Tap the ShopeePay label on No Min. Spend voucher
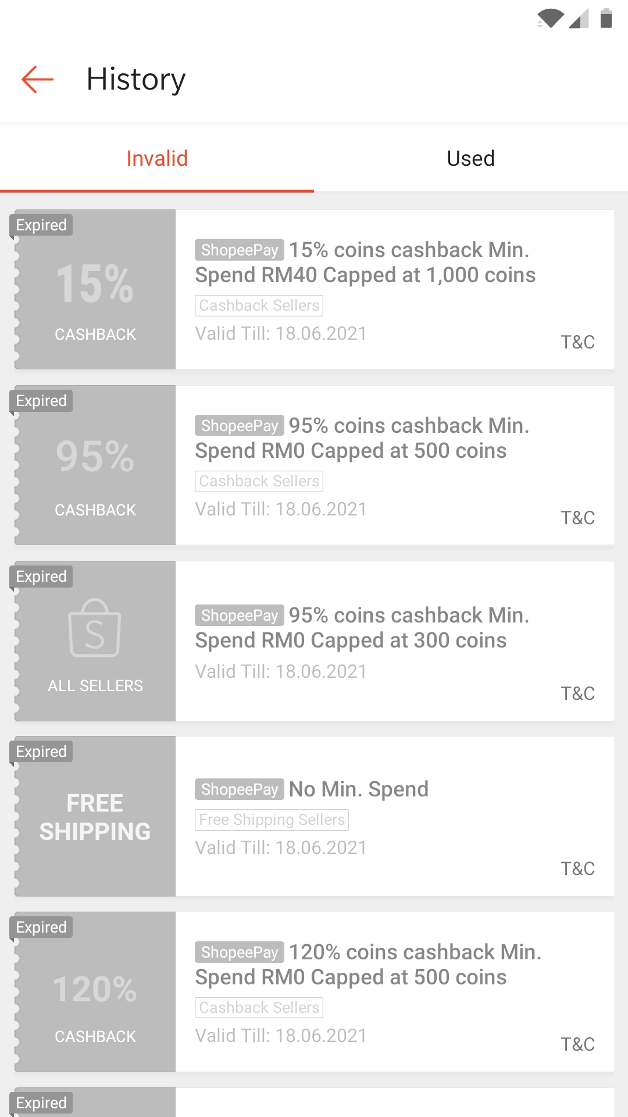628x1117 pixels. coord(240,789)
